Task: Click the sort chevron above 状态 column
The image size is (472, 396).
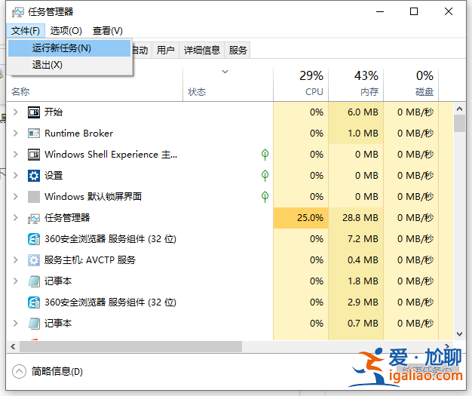Action: click(x=225, y=72)
